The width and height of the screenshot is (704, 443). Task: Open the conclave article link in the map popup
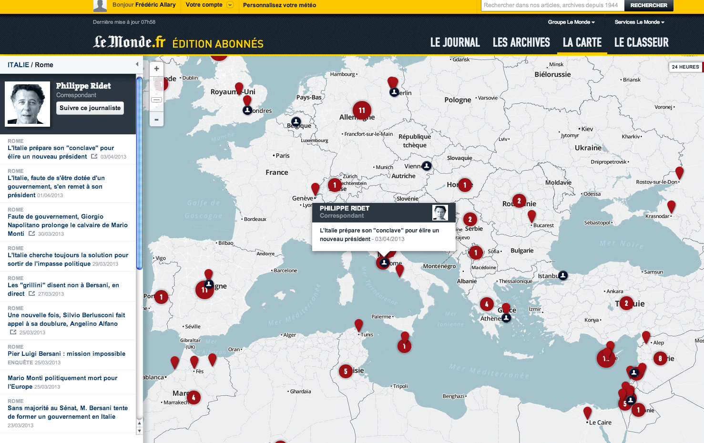tap(379, 234)
